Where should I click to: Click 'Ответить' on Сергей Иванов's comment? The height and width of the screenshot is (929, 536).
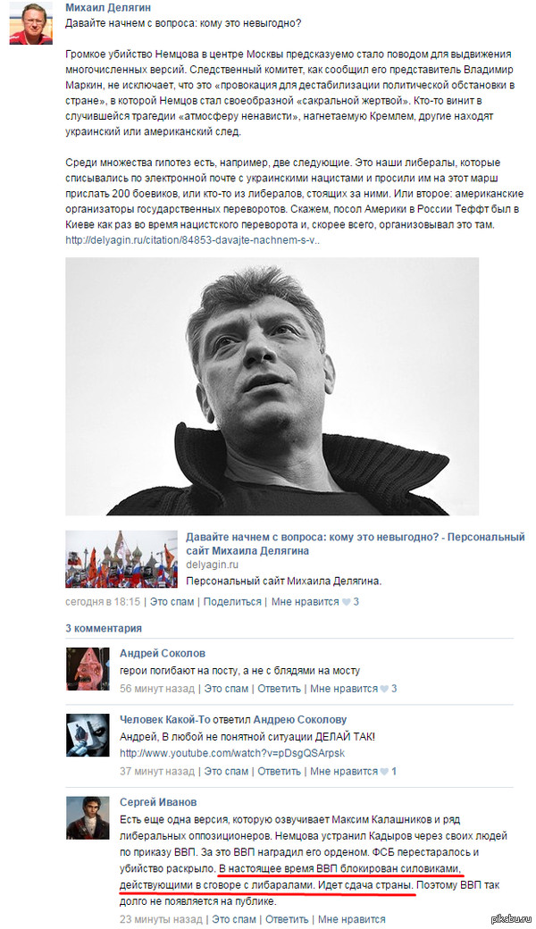(287, 919)
